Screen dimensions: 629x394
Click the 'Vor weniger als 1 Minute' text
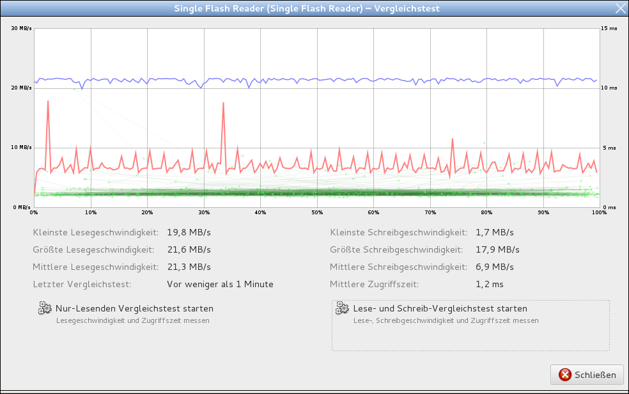tap(220, 284)
